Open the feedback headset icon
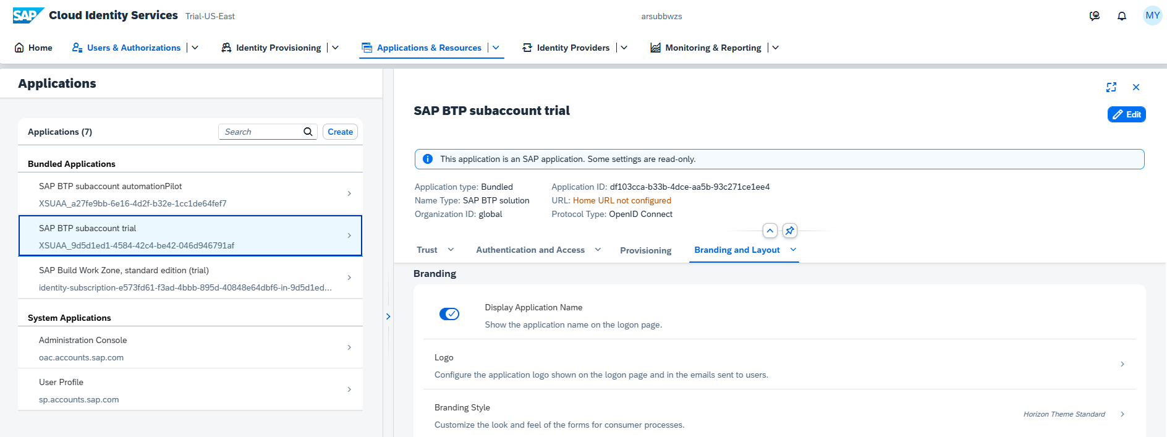This screenshot has height=437, width=1167. [x=1094, y=16]
